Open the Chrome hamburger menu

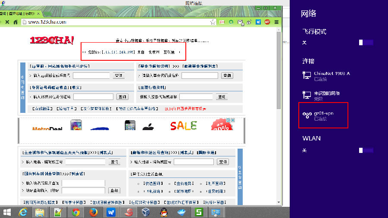pos(276,22)
